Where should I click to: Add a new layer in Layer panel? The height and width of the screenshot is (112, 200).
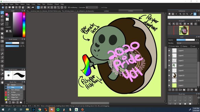pos(170,90)
